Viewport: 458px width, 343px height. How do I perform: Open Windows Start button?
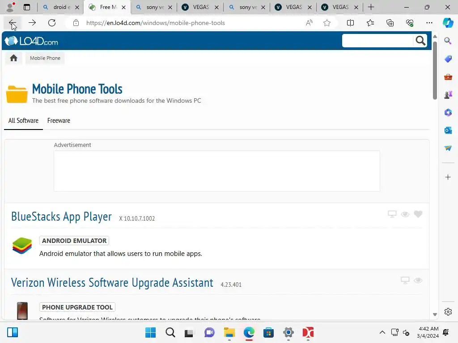point(150,332)
